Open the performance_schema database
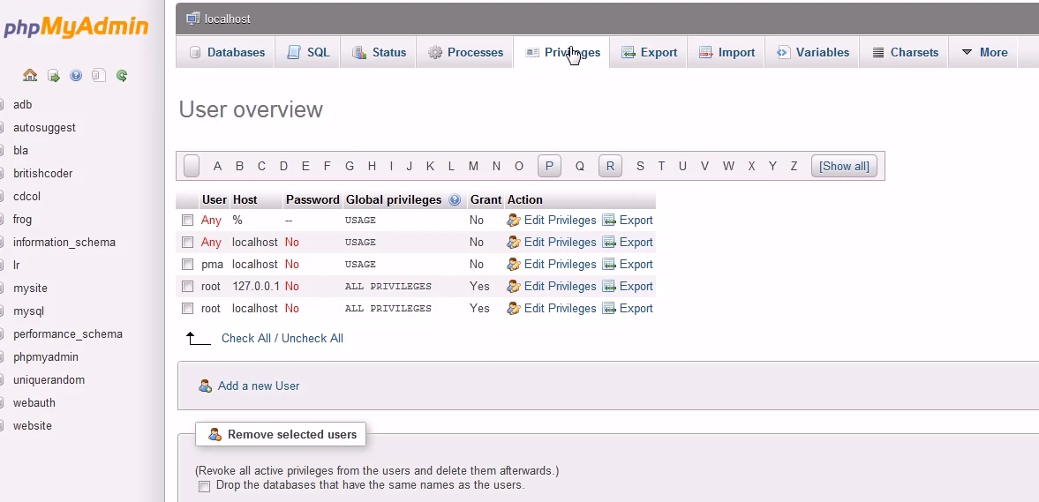1039x502 pixels. coord(68,334)
